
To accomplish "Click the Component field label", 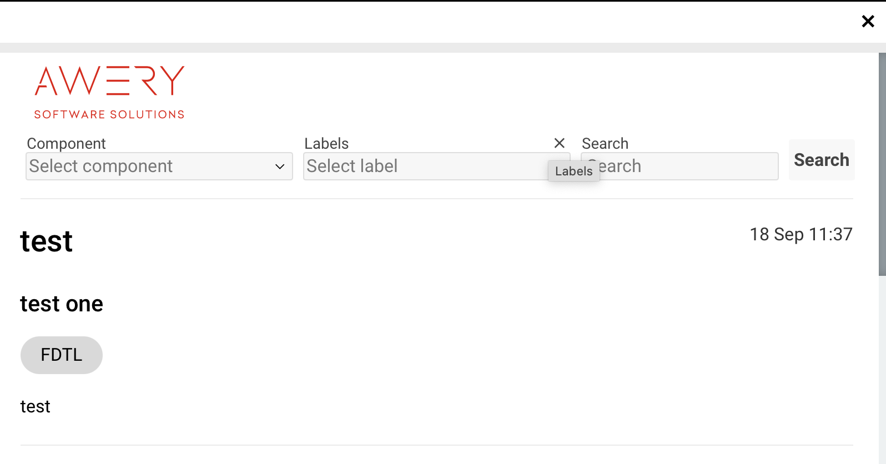I will (66, 144).
